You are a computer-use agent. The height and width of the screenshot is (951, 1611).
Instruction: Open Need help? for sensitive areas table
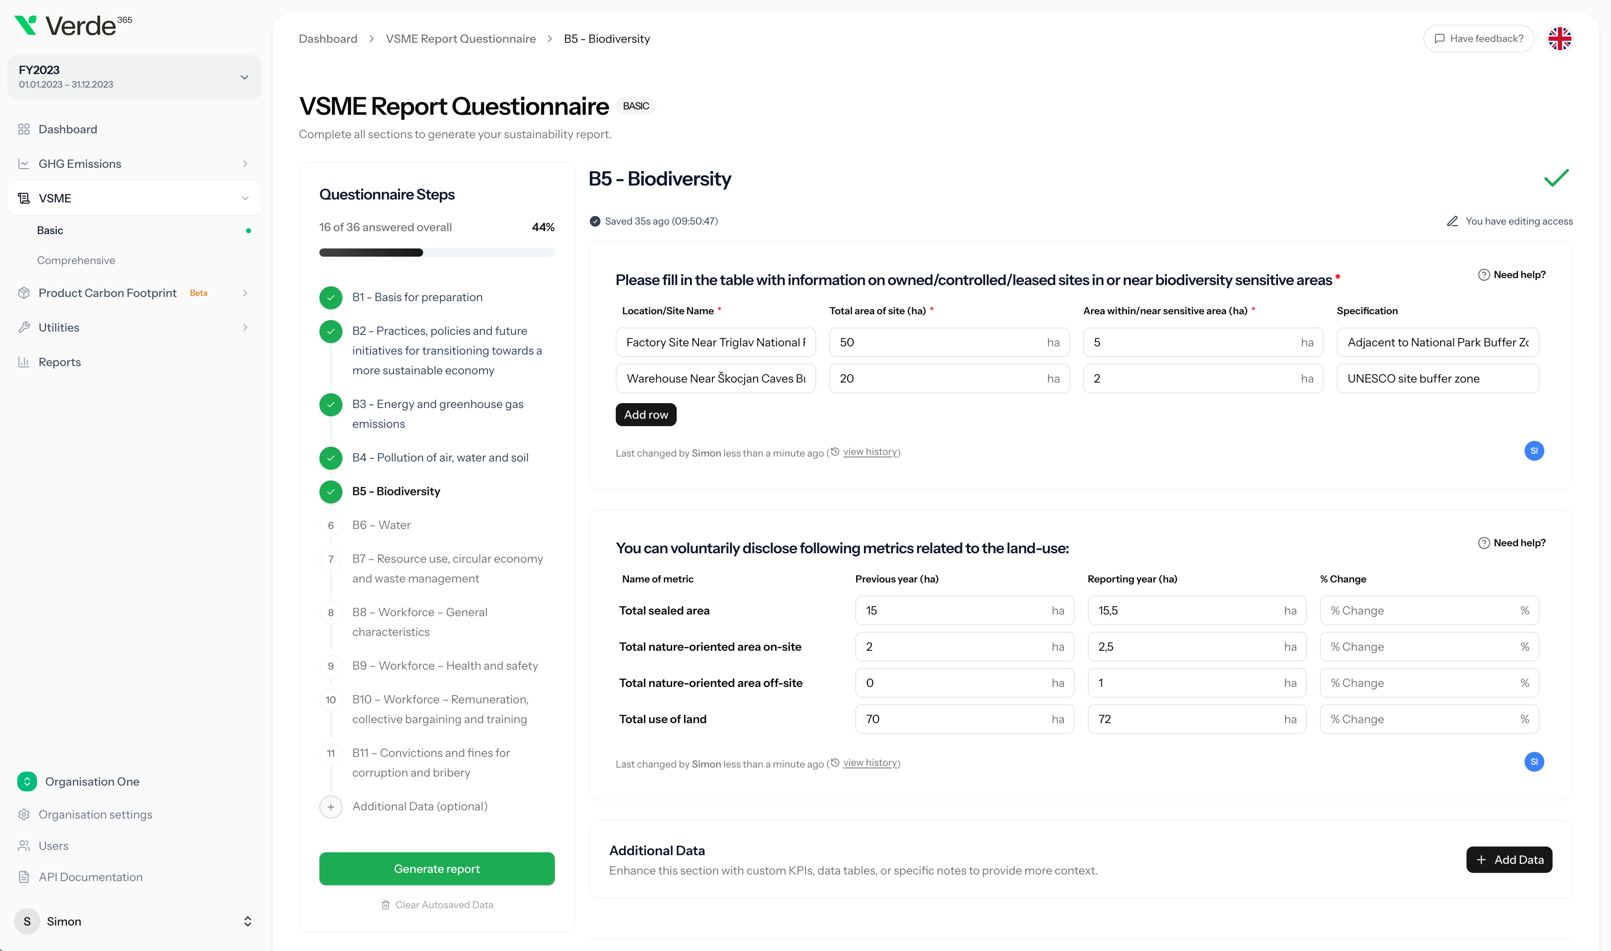pos(1512,275)
